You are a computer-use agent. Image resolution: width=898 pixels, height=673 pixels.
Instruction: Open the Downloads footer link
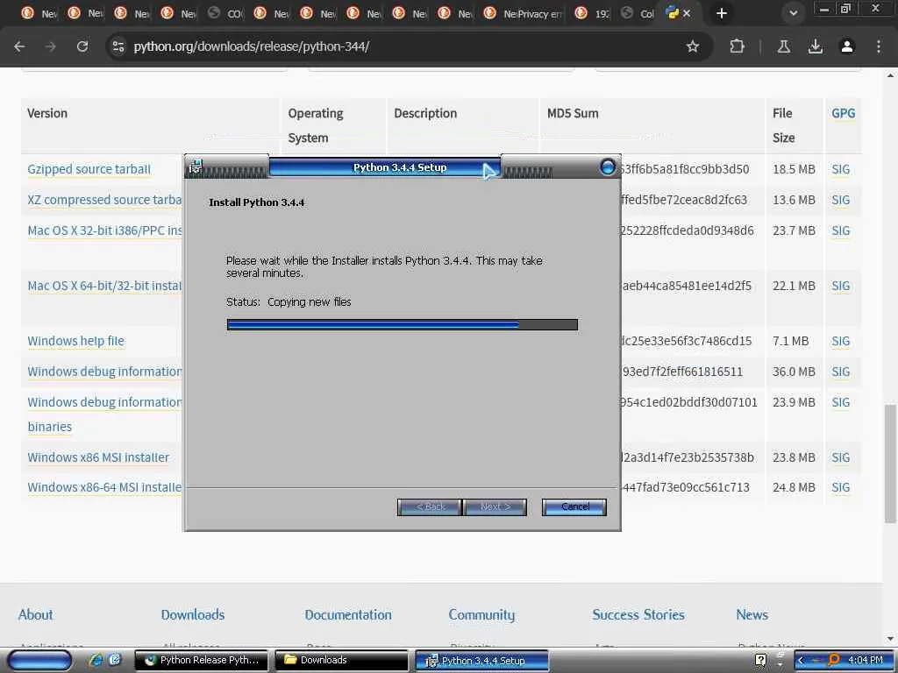(x=192, y=614)
